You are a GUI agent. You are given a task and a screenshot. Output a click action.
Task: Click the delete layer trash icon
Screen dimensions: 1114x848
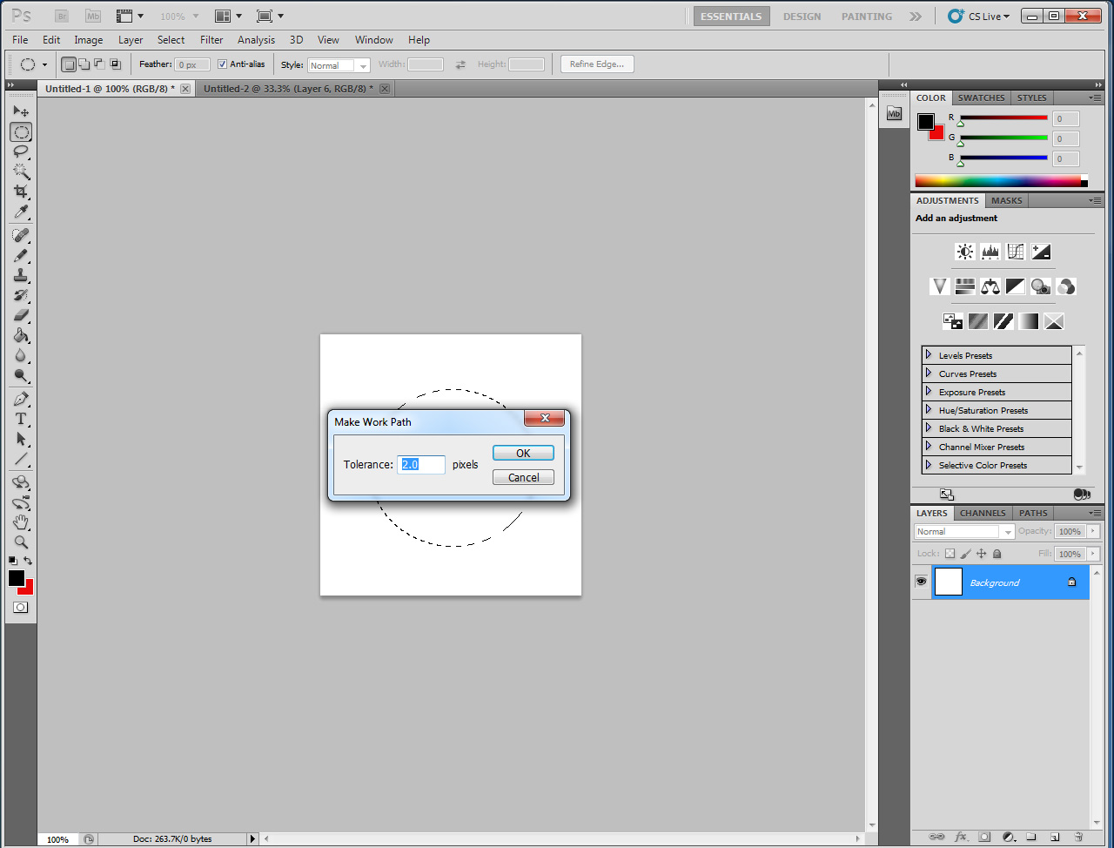(x=1078, y=837)
